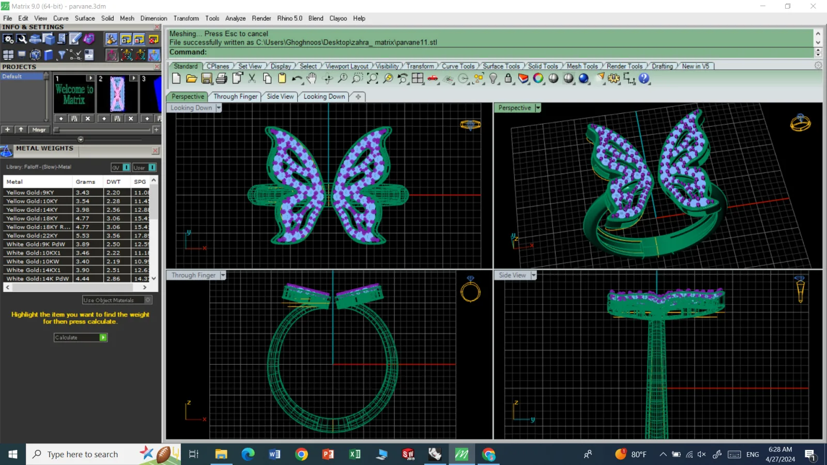
Task: Save the model with the floppy disk icon
Action: pos(207,79)
